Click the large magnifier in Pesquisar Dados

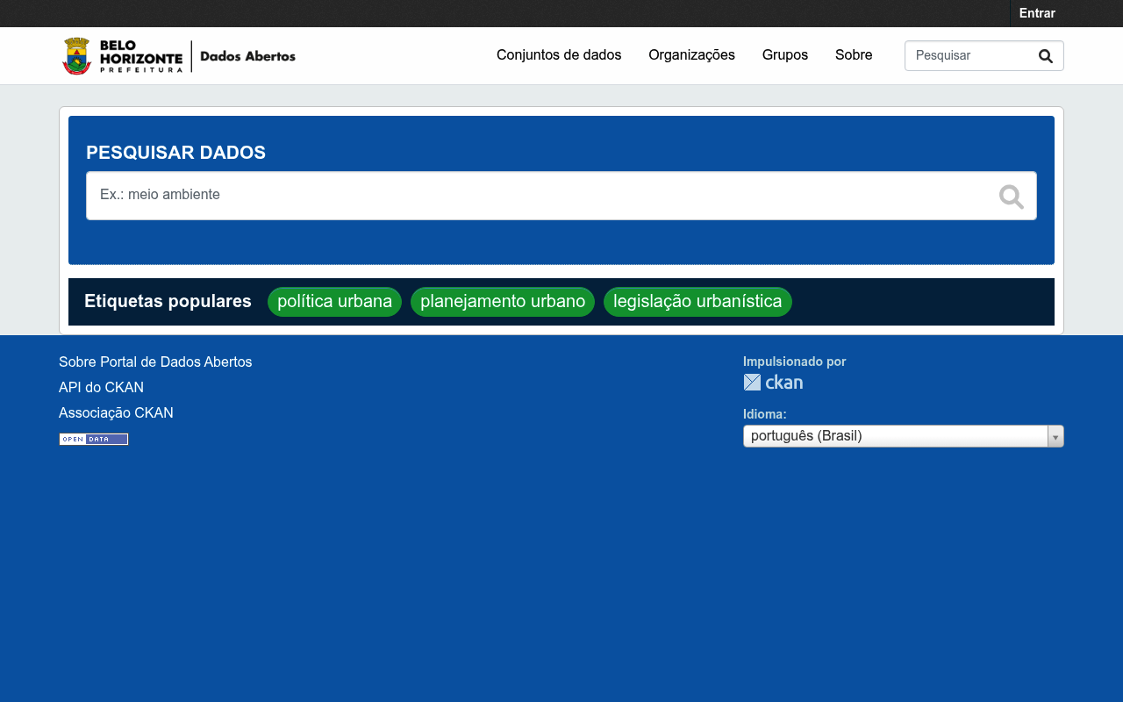click(1011, 197)
